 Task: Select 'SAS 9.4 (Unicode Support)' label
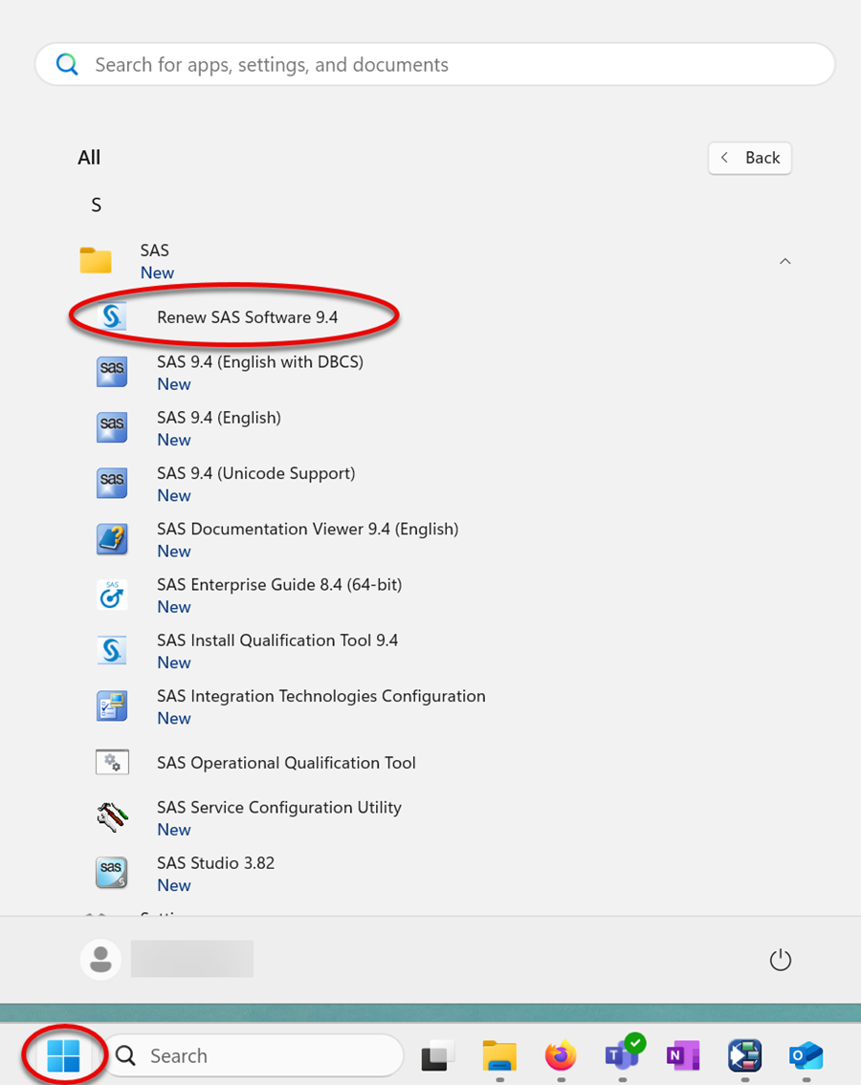point(255,473)
